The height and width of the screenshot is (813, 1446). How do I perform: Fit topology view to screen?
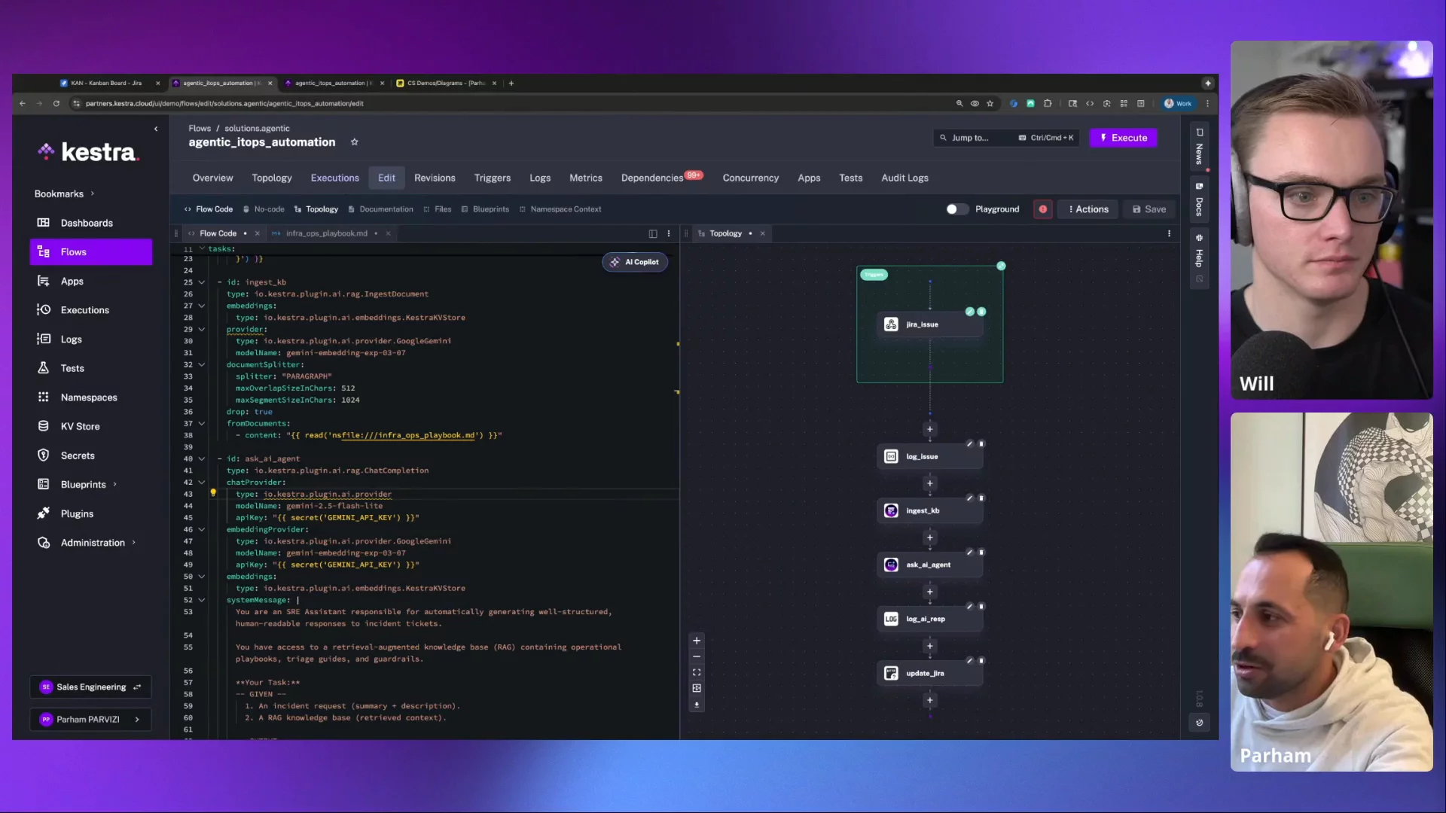[697, 672]
